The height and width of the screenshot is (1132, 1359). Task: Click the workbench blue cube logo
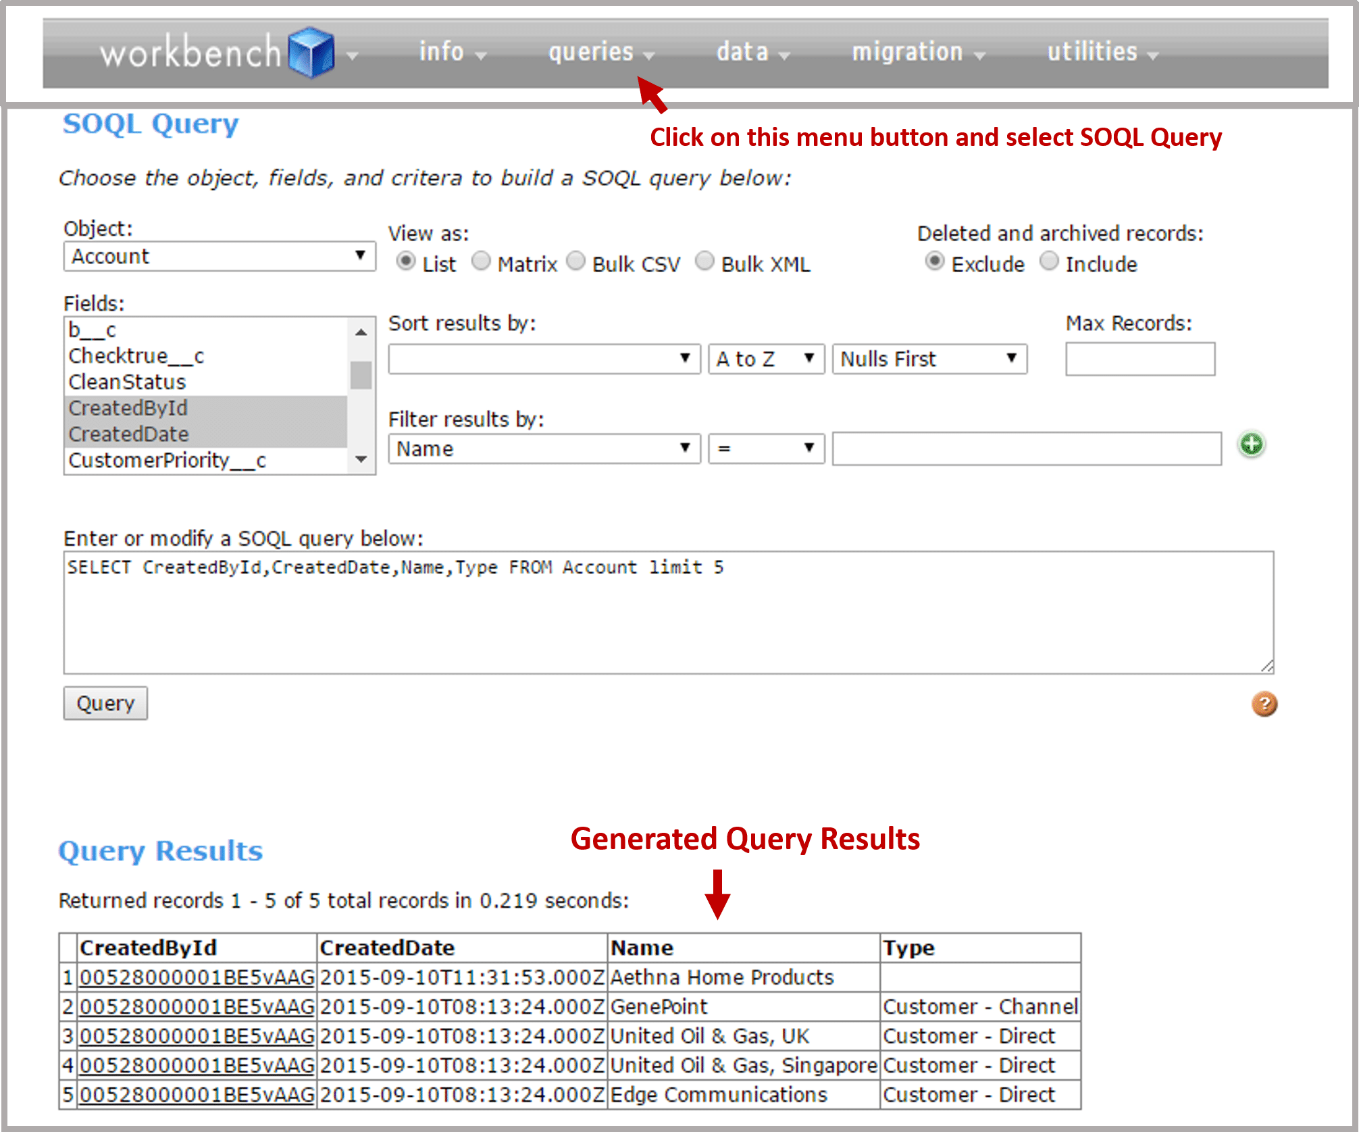pyautogui.click(x=311, y=52)
